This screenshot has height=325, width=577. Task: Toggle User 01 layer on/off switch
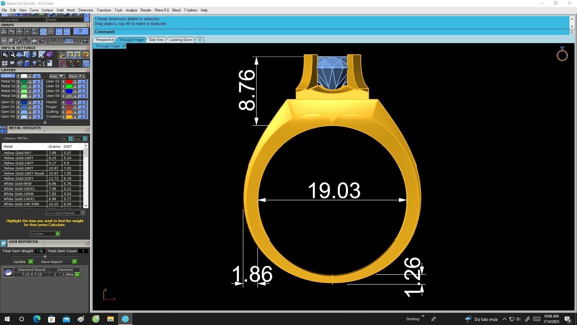click(82, 82)
